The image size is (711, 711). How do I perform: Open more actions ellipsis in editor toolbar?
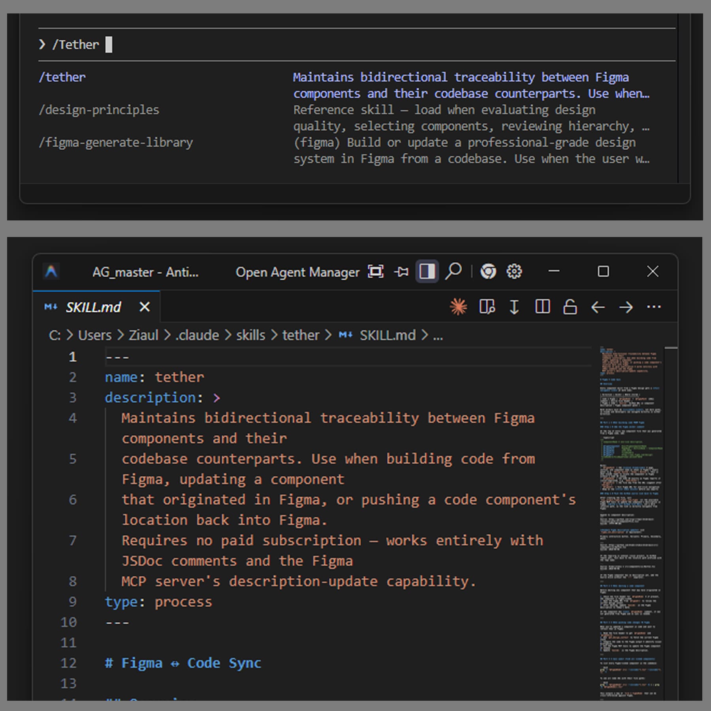654,307
